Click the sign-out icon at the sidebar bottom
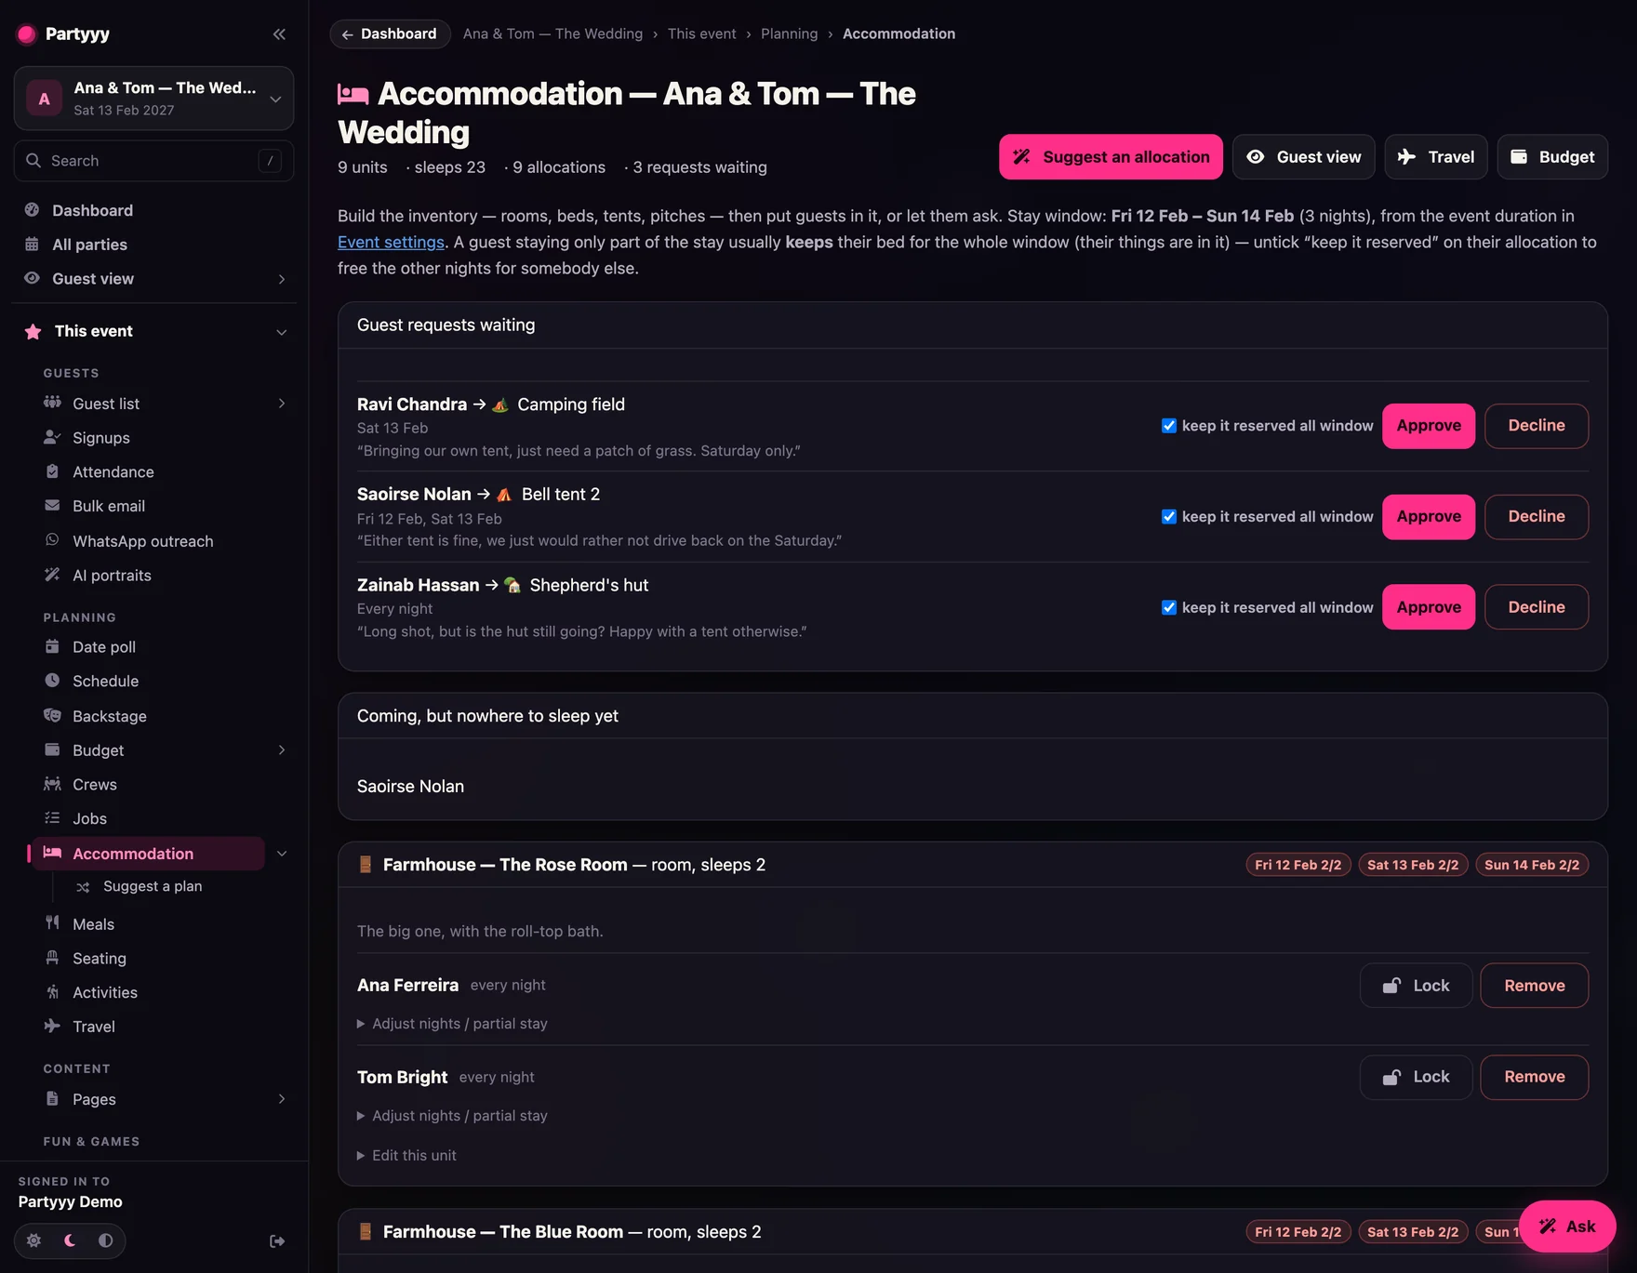 click(277, 1241)
